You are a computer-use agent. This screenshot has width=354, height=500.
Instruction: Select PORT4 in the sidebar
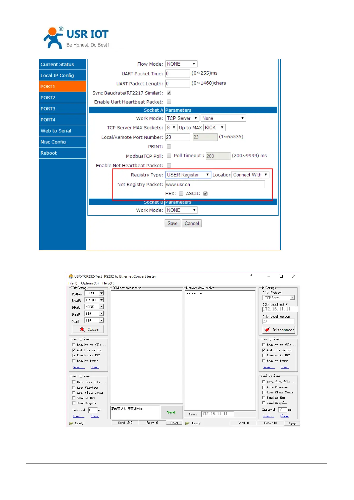pyautogui.click(x=62, y=120)
